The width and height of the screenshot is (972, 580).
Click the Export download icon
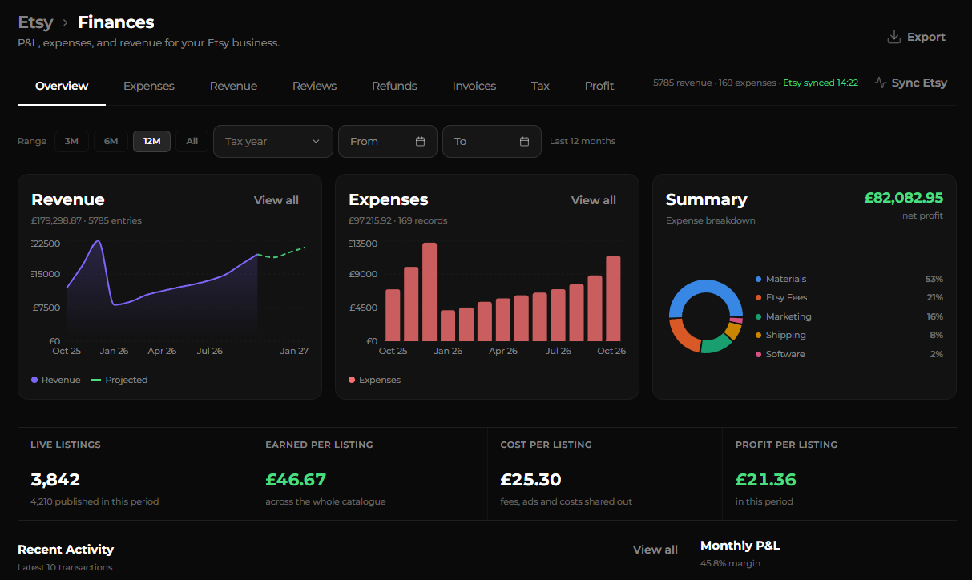tap(894, 38)
